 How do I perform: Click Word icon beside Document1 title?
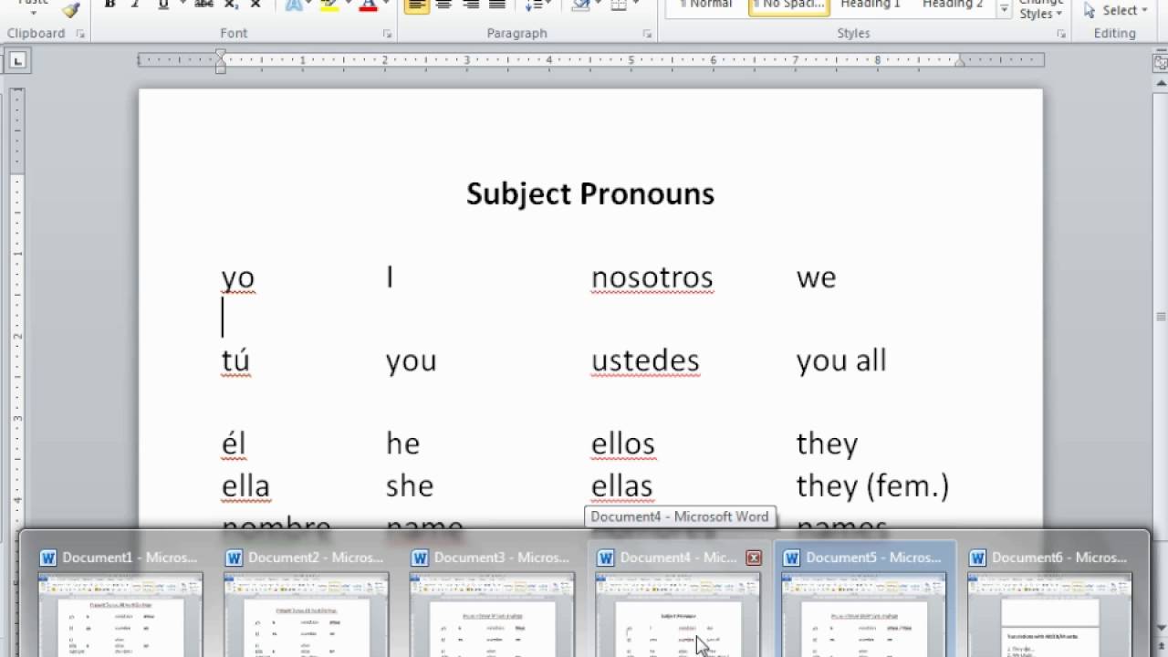[x=48, y=558]
